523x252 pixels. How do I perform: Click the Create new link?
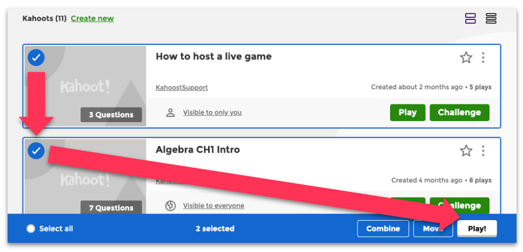(x=92, y=18)
